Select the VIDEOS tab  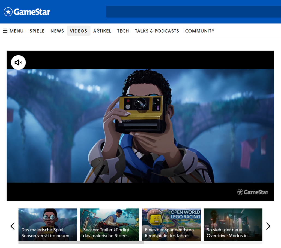79,31
